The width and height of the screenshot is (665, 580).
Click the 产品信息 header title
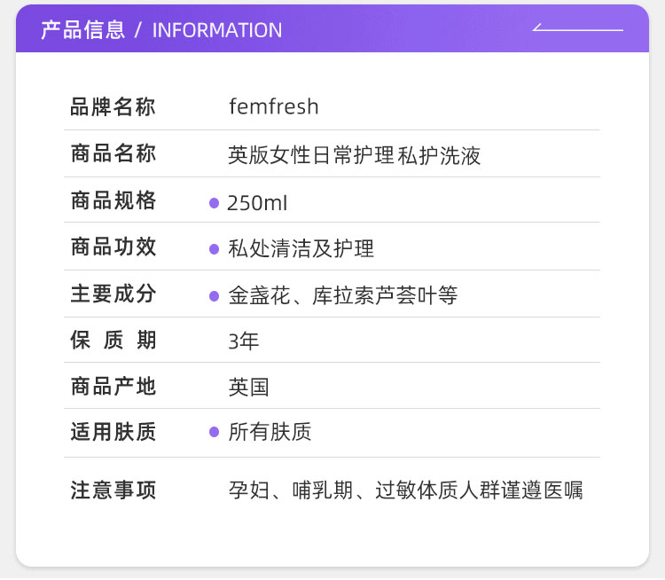tap(83, 30)
